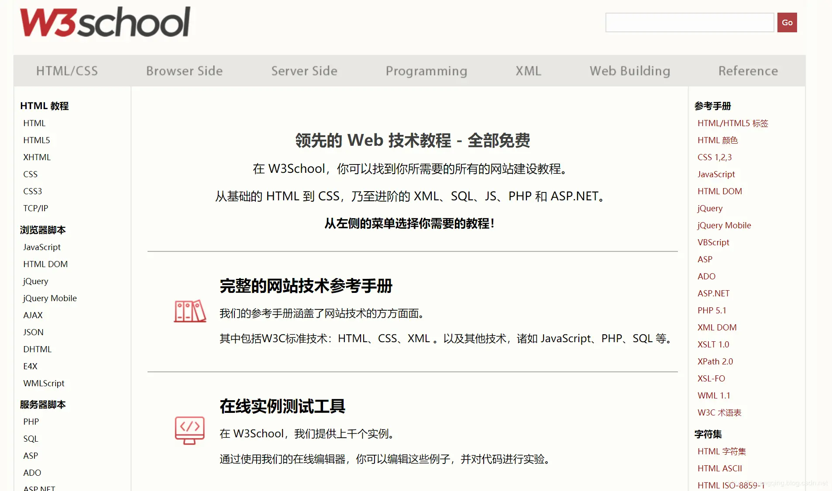Go to the XHTML tutorial
Viewport: 832px width, 491px height.
(37, 157)
